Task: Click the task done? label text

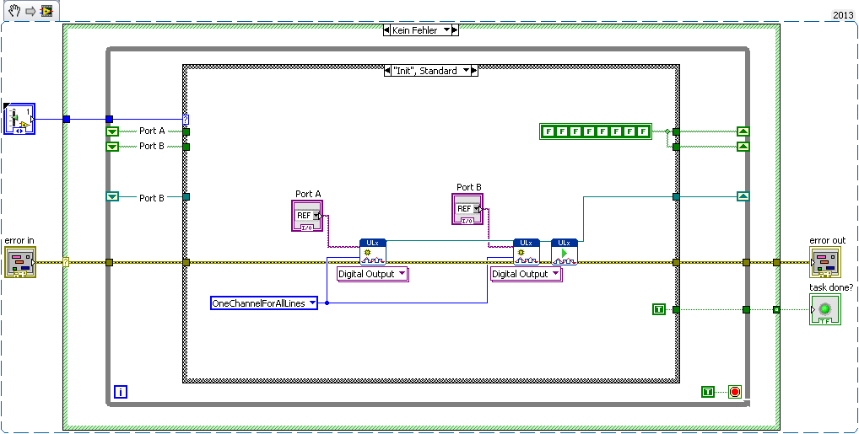Action: (x=831, y=287)
